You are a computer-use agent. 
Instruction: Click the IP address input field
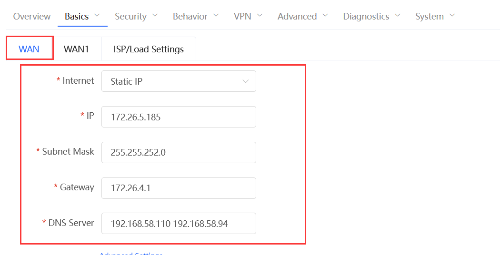click(179, 117)
